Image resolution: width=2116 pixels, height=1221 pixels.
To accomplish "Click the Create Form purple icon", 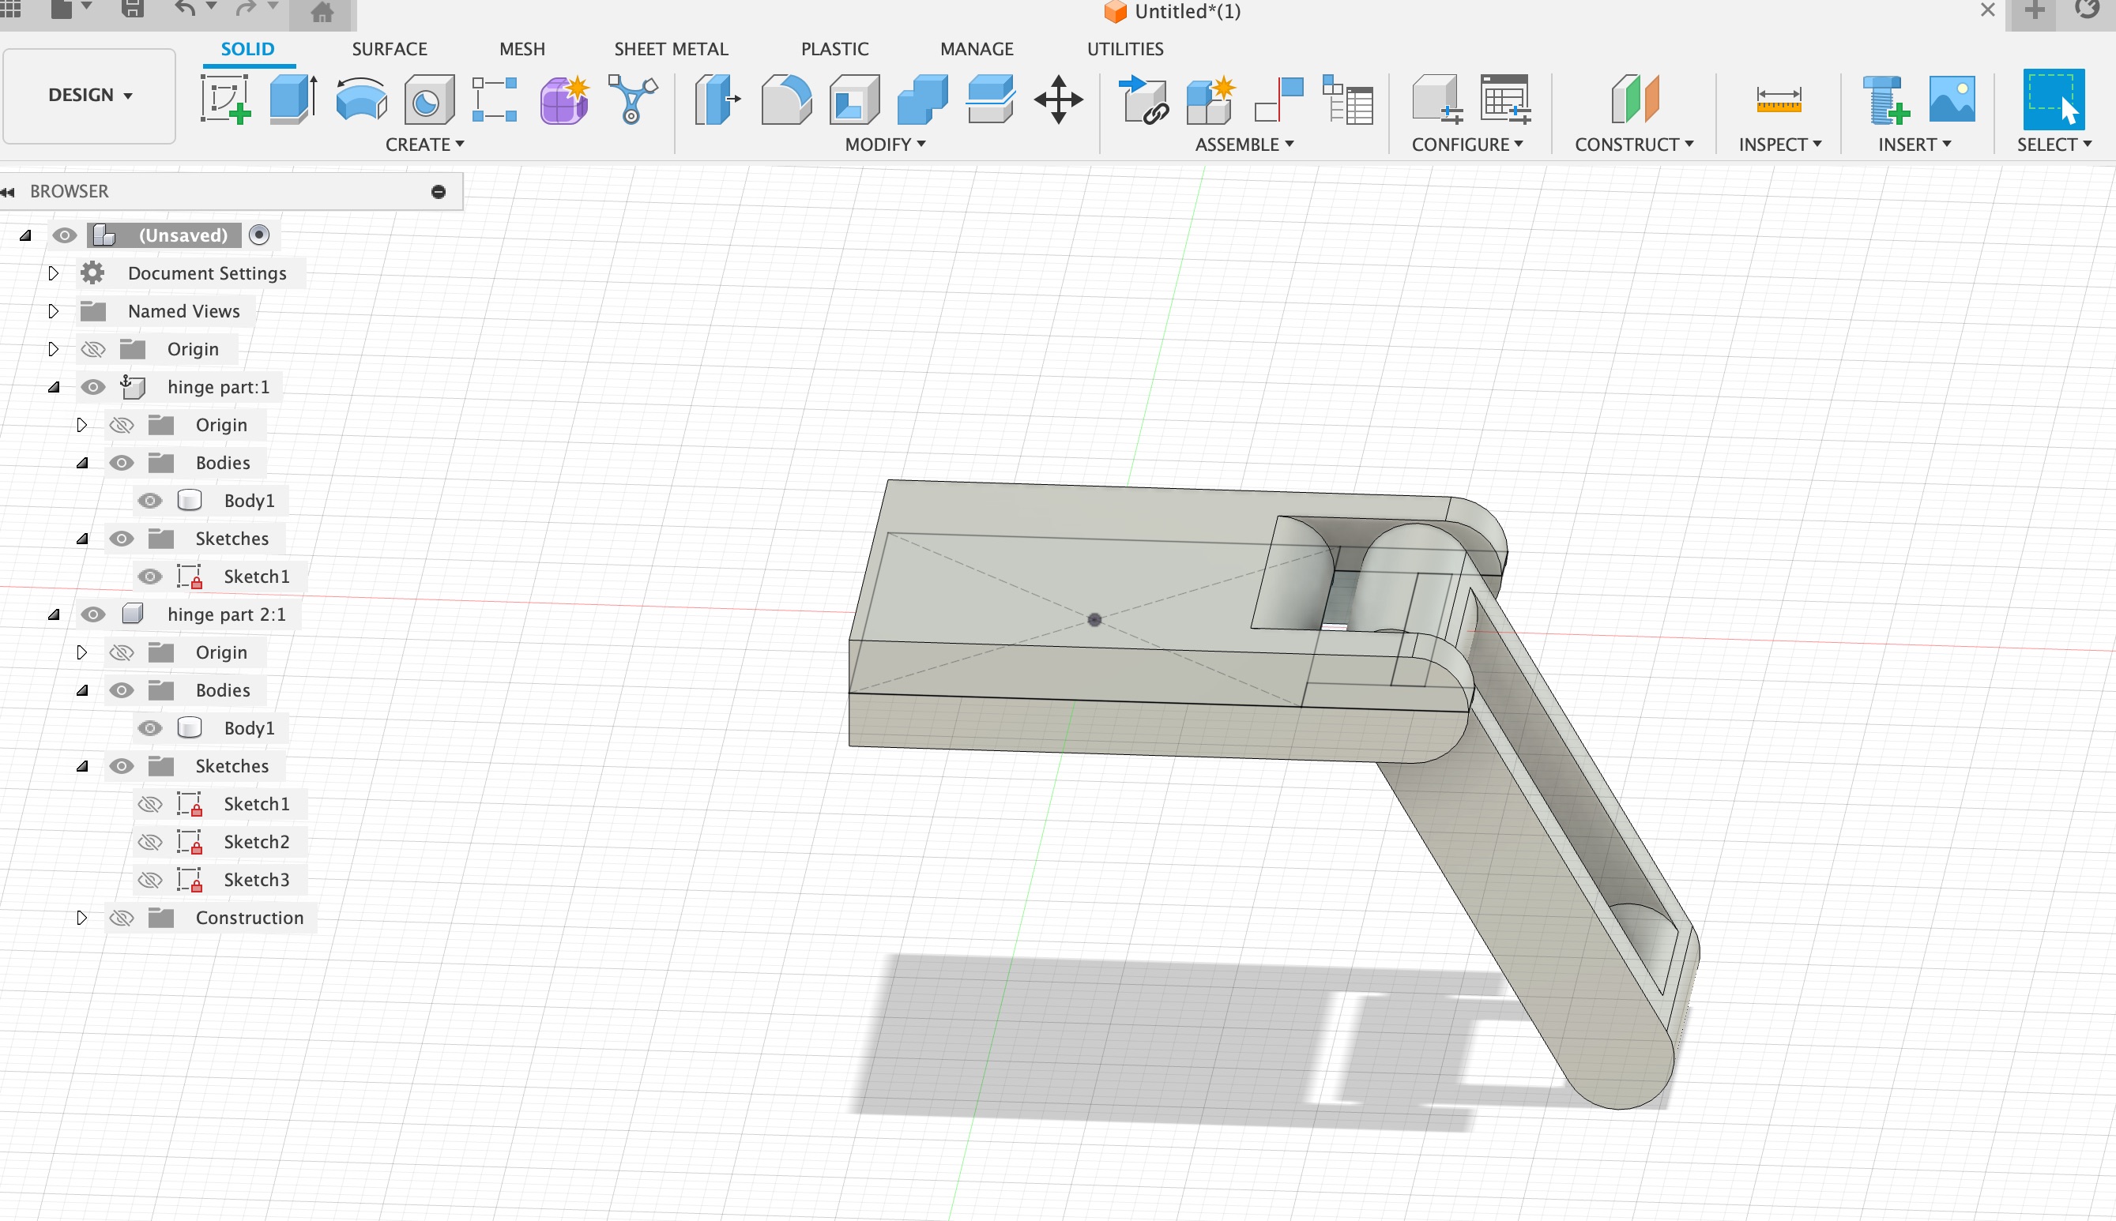I will [564, 100].
